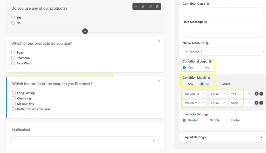
Task: Open the pencil edit icon for the question
Action: 143,7
